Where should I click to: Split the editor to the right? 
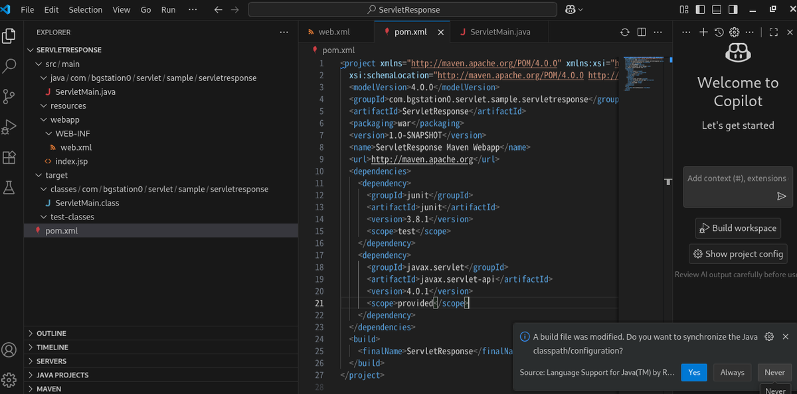coord(642,32)
